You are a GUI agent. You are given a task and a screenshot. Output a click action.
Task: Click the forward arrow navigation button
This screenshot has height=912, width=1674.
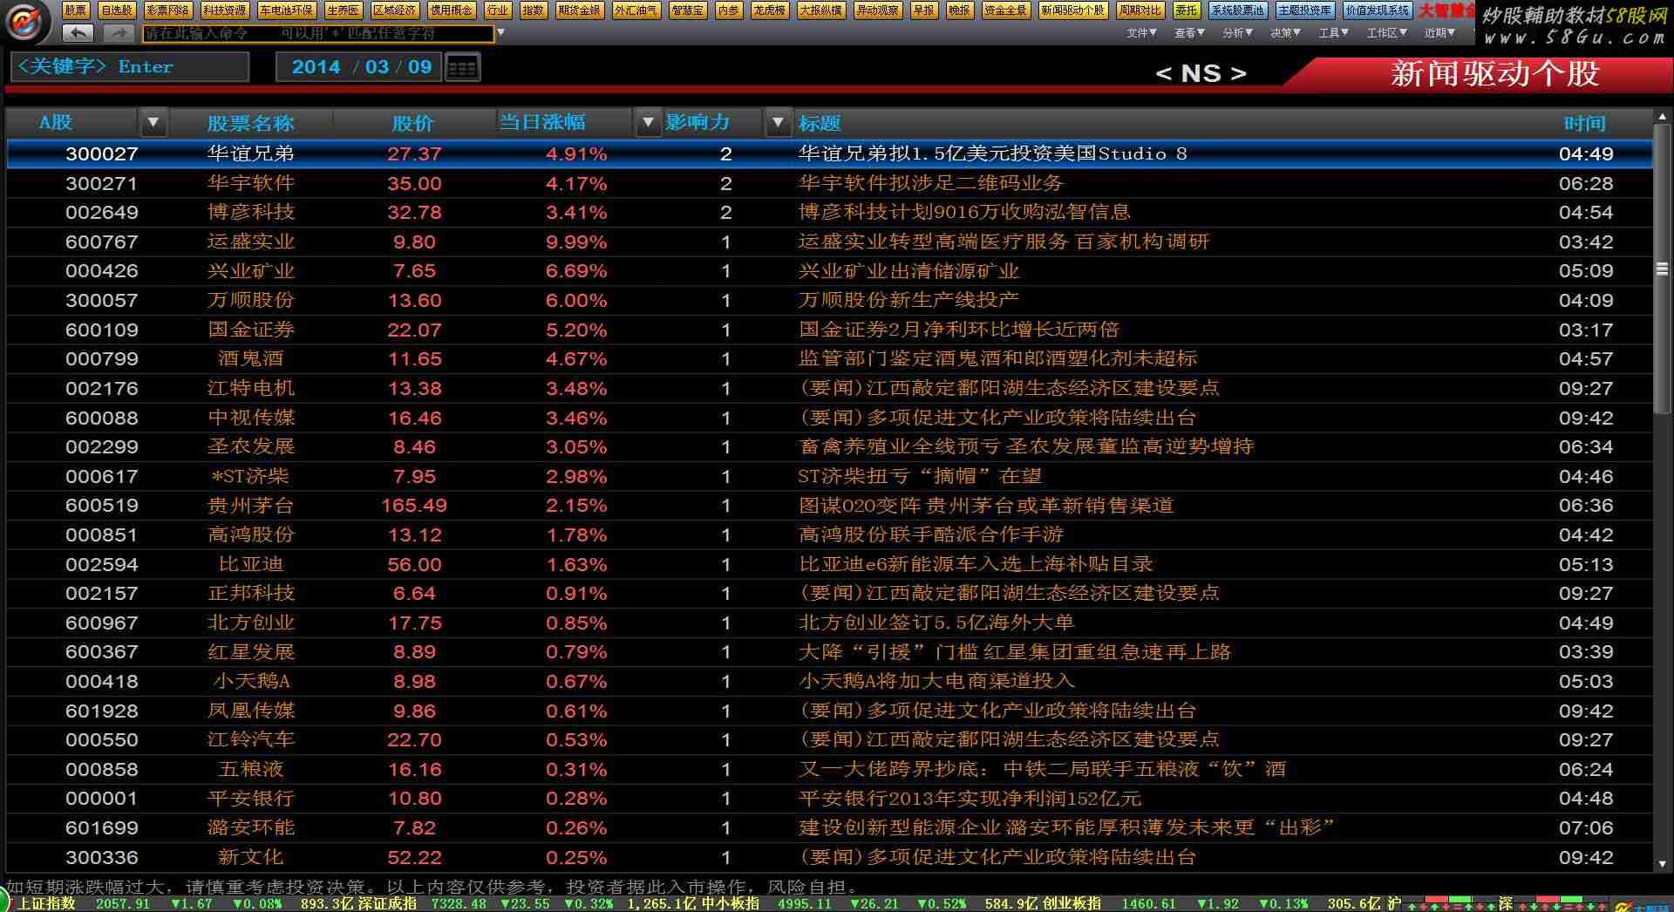click(x=117, y=33)
